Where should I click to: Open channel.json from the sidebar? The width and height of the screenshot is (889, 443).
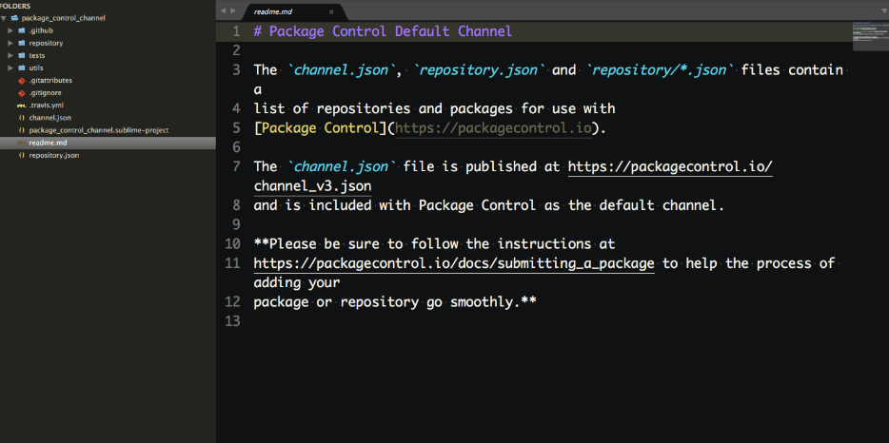[49, 118]
